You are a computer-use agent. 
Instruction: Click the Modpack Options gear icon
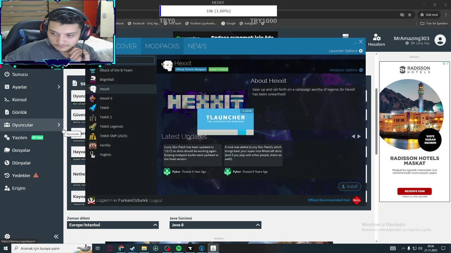tap(361, 70)
